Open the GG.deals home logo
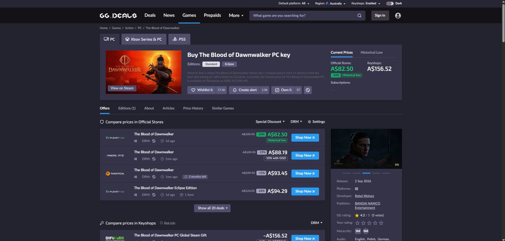505x241 pixels. [118, 16]
